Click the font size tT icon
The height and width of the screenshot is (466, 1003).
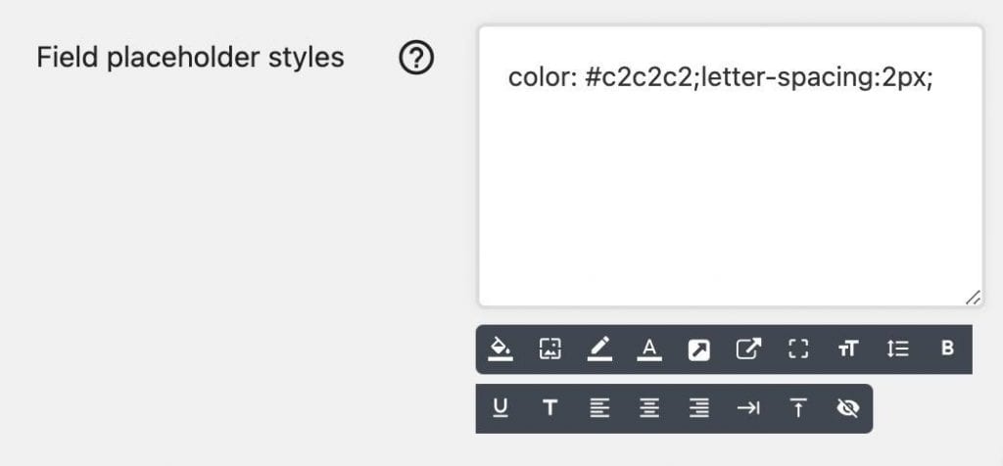[x=848, y=349]
